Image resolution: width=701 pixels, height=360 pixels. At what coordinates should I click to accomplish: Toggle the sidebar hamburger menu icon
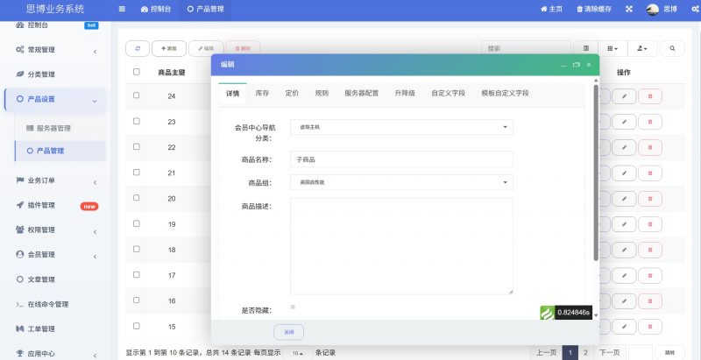pyautogui.click(x=122, y=9)
